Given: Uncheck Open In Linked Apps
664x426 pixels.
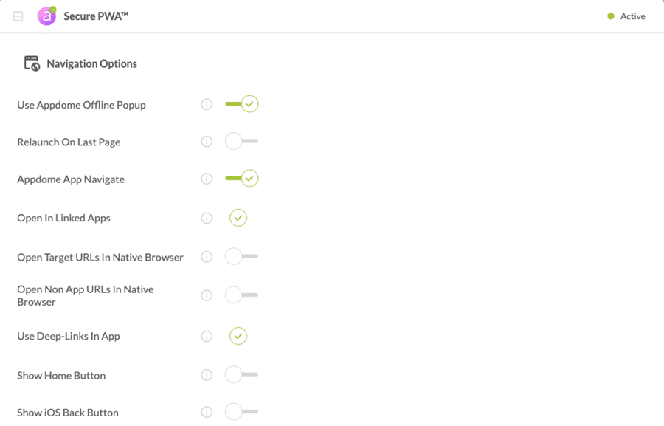Looking at the screenshot, I should tap(238, 218).
